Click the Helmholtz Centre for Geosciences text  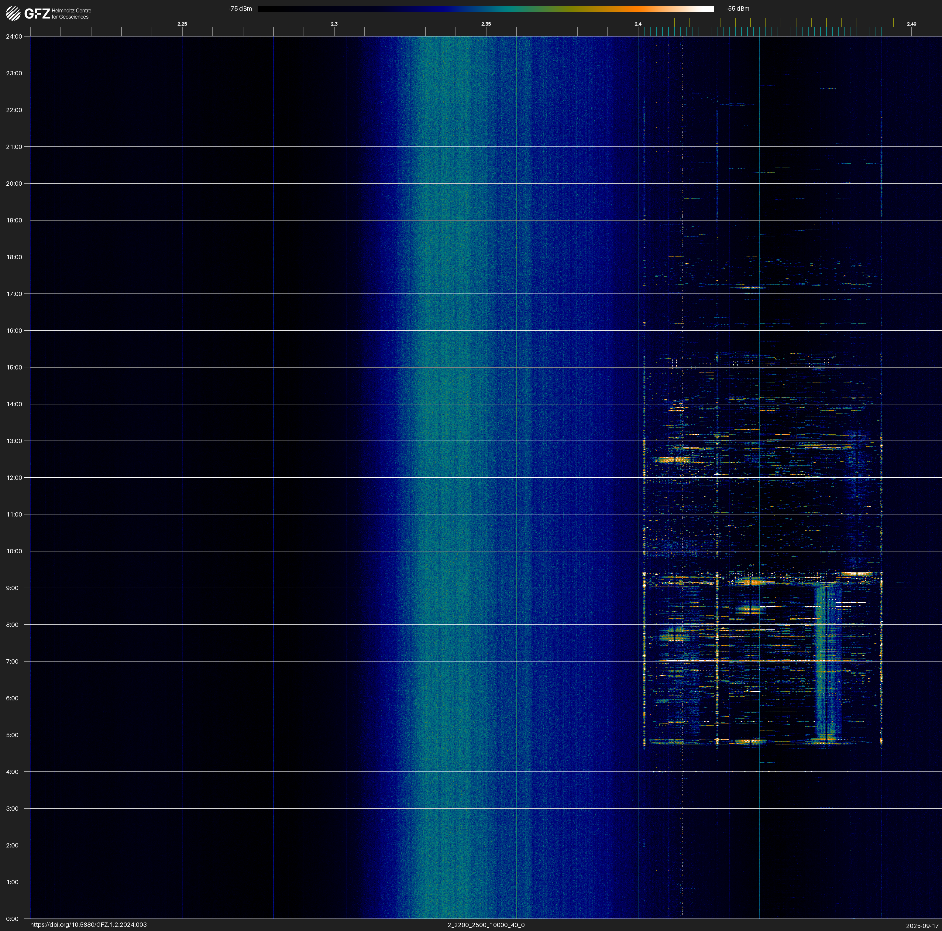[71, 14]
